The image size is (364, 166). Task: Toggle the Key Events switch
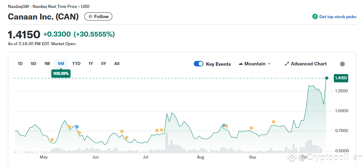(x=199, y=64)
